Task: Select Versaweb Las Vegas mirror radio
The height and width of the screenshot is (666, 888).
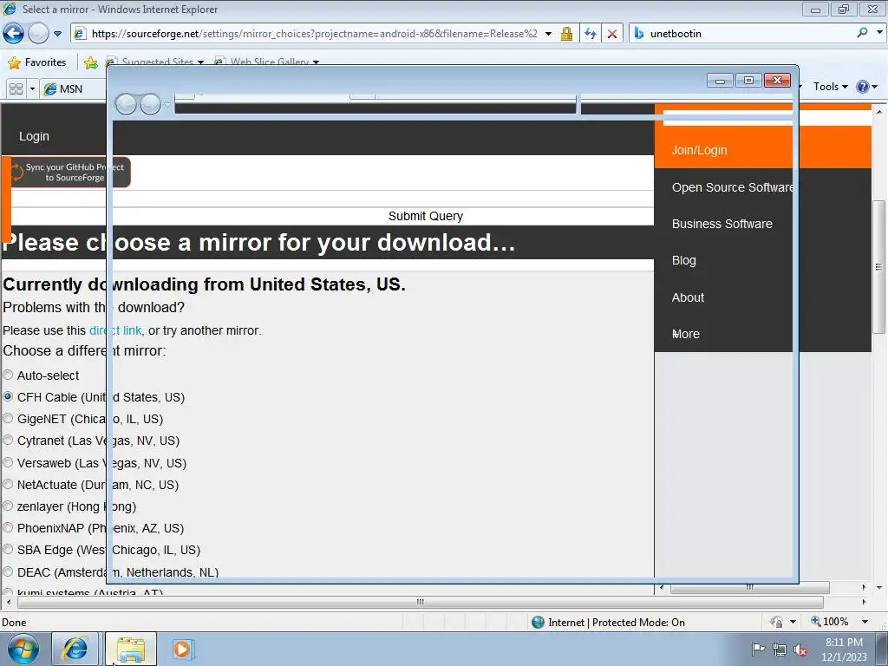Action: [8, 462]
